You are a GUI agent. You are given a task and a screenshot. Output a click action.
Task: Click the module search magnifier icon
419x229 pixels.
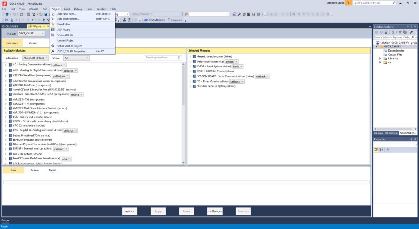(179, 58)
